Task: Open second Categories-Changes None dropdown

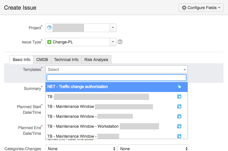Action: coord(153,148)
